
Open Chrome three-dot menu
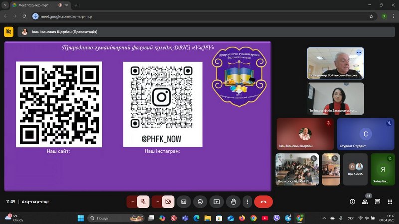point(393,16)
